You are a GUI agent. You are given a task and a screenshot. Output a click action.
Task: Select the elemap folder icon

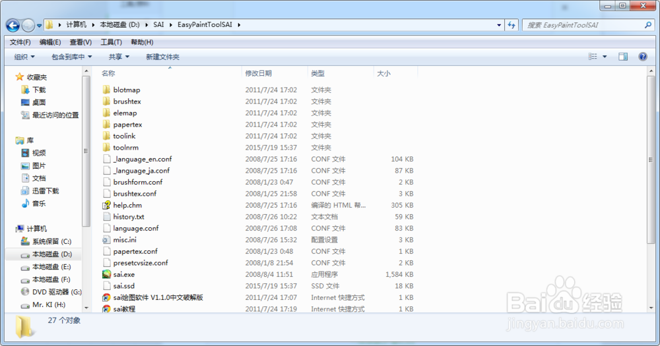coord(106,113)
